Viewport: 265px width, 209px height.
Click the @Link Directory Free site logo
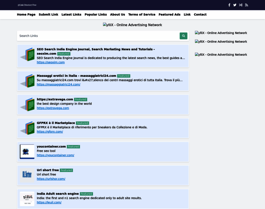coord(27,5)
